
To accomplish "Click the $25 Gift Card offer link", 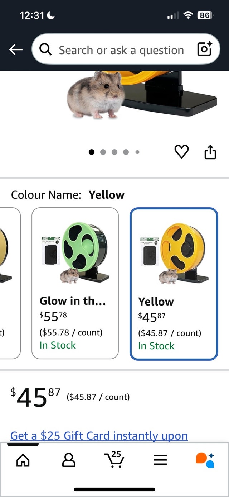I will [99, 436].
